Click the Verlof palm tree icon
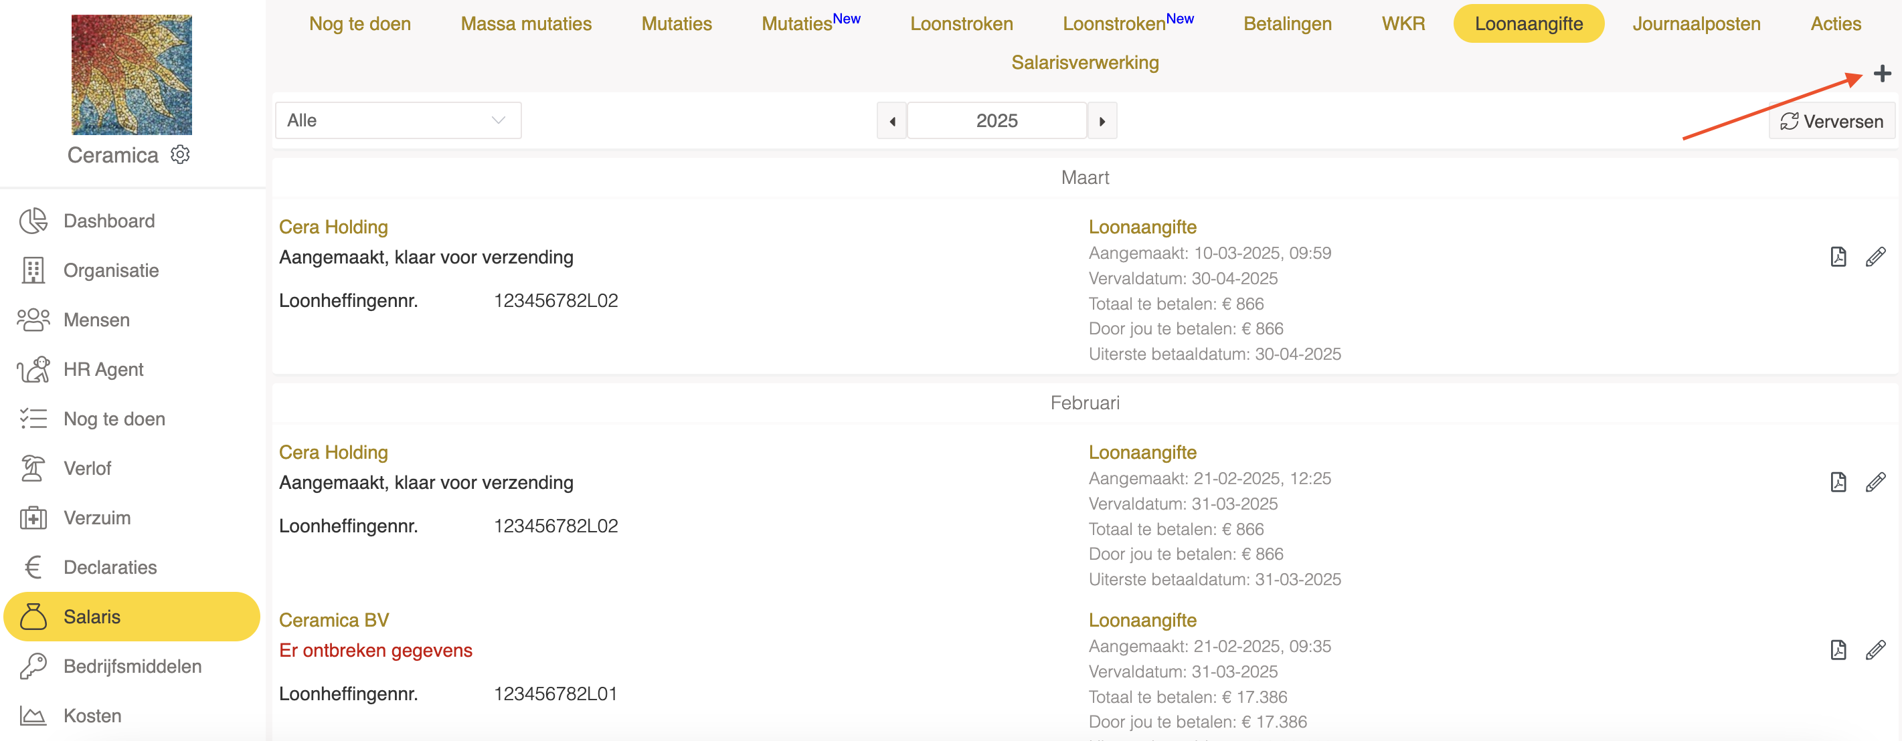 click(x=33, y=468)
